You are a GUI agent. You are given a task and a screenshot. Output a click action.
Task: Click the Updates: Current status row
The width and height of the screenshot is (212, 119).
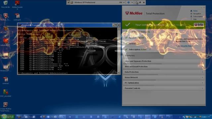click(135, 38)
